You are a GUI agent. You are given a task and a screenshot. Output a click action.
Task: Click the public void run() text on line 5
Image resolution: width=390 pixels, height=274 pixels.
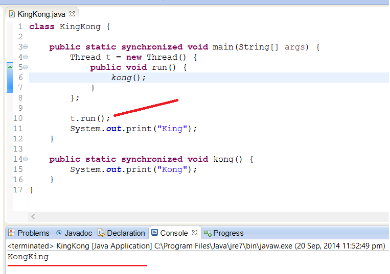133,67
